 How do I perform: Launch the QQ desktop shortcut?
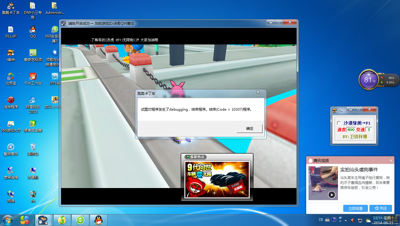(x=33, y=32)
